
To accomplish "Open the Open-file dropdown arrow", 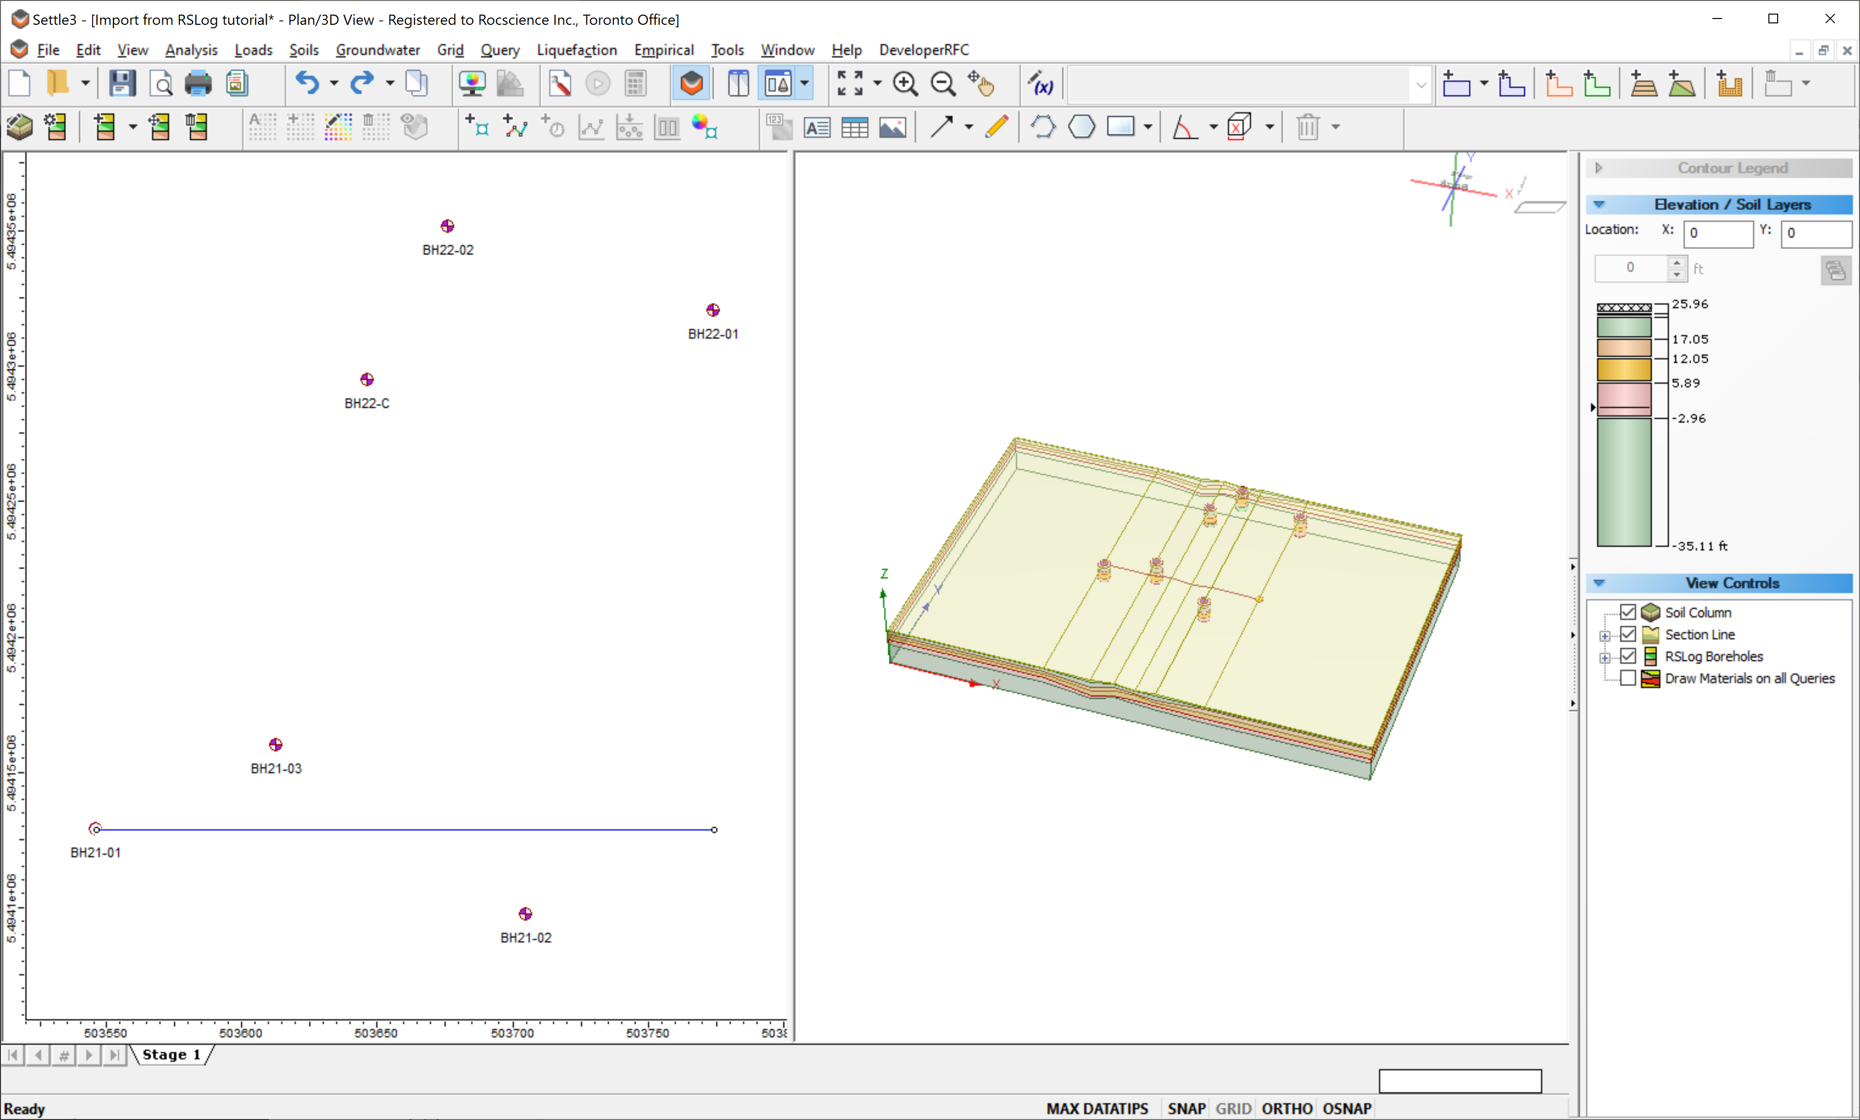I will pos(85,83).
